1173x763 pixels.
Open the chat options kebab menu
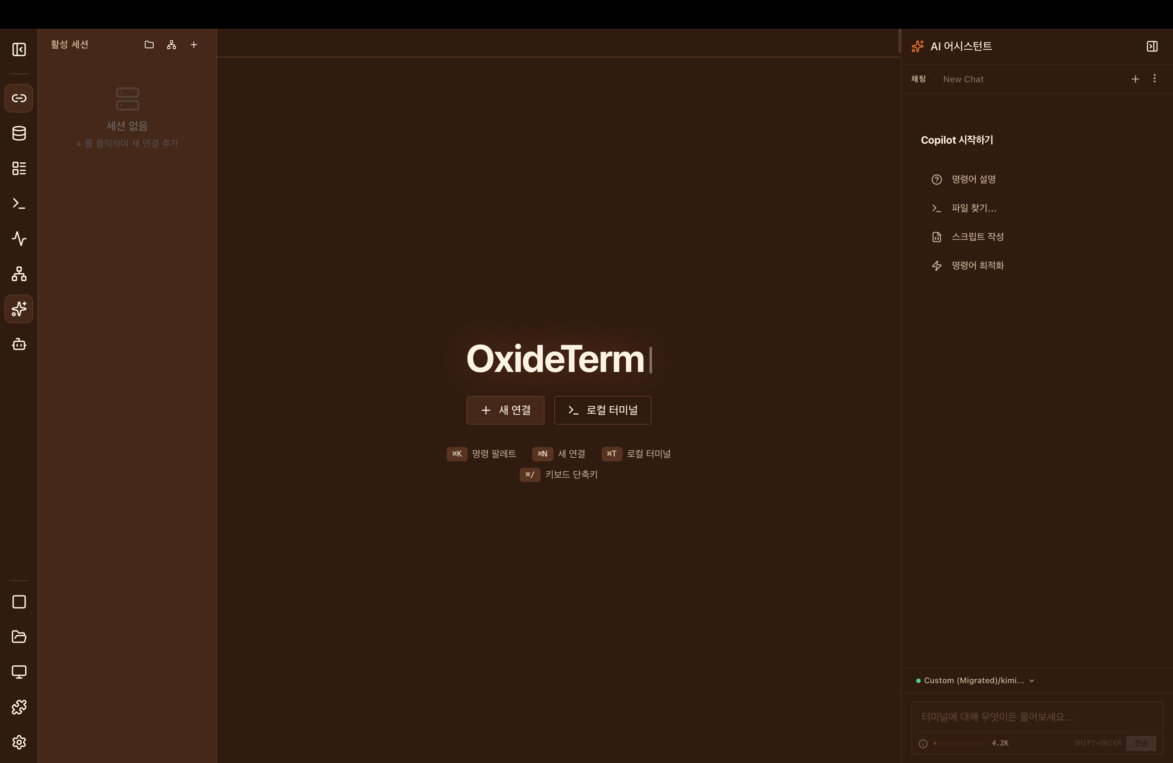point(1155,78)
